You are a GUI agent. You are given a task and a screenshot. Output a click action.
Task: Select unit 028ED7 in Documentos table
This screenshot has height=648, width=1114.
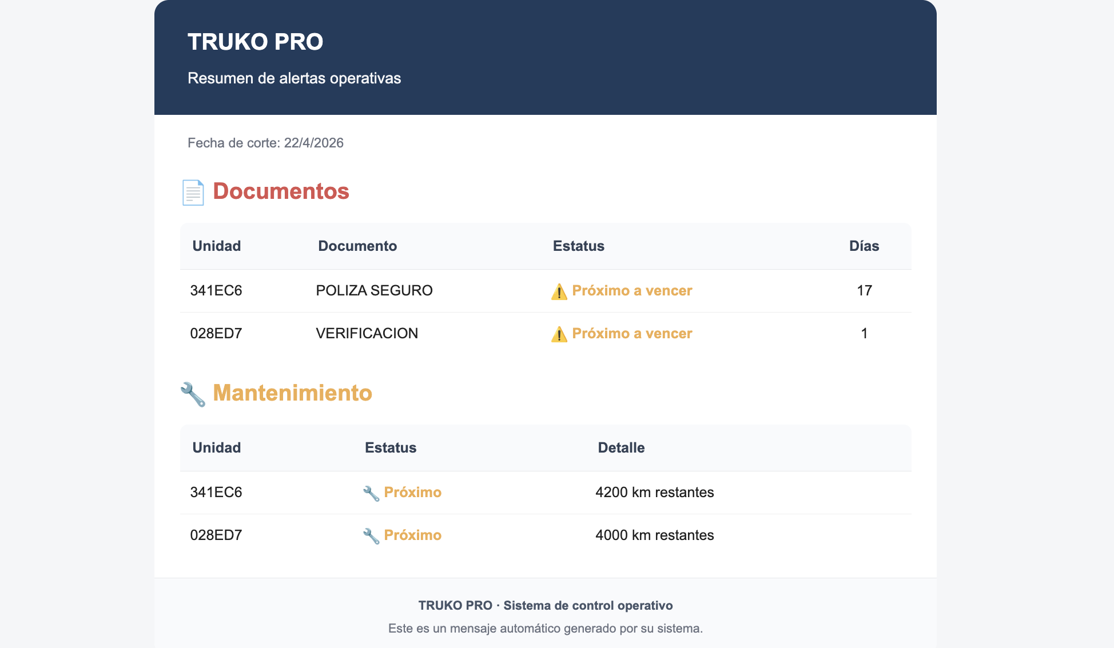coord(216,334)
